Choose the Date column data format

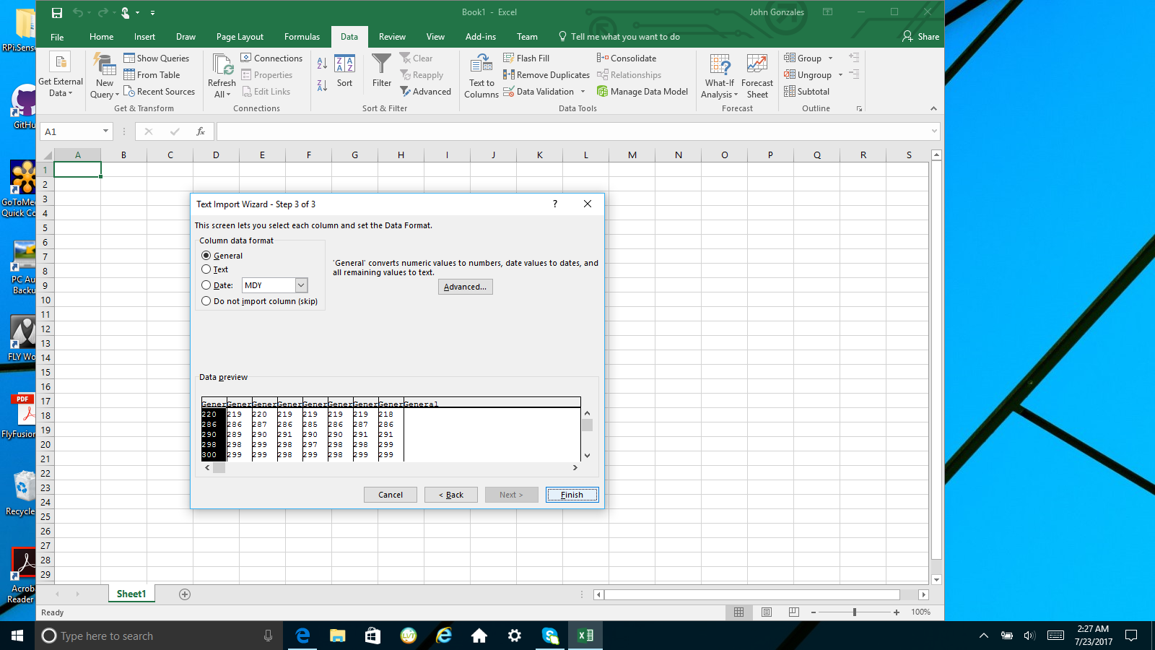click(206, 285)
